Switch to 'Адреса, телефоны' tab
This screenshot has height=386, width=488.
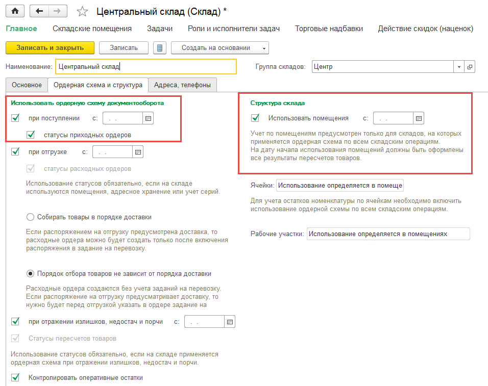pyautogui.click(x=183, y=85)
